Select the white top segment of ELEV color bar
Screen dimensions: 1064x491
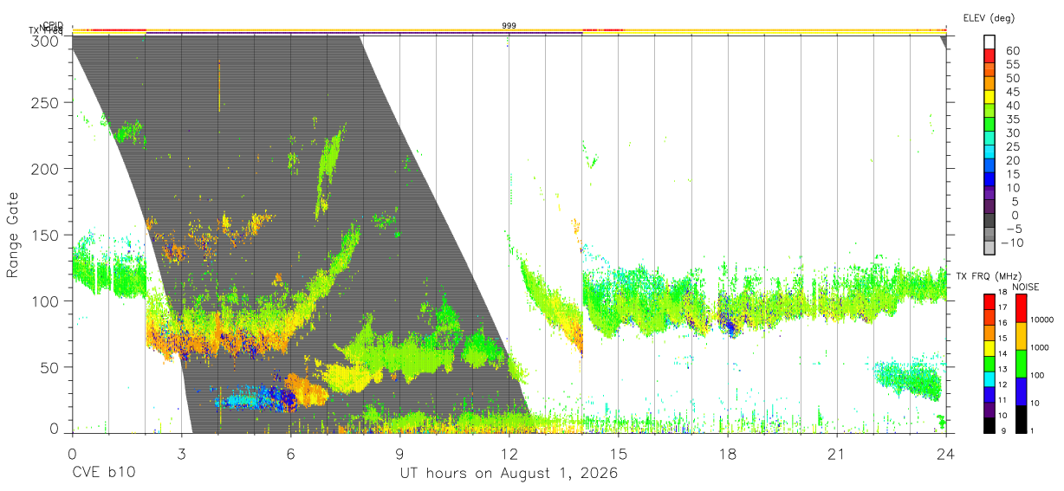pyautogui.click(x=989, y=42)
